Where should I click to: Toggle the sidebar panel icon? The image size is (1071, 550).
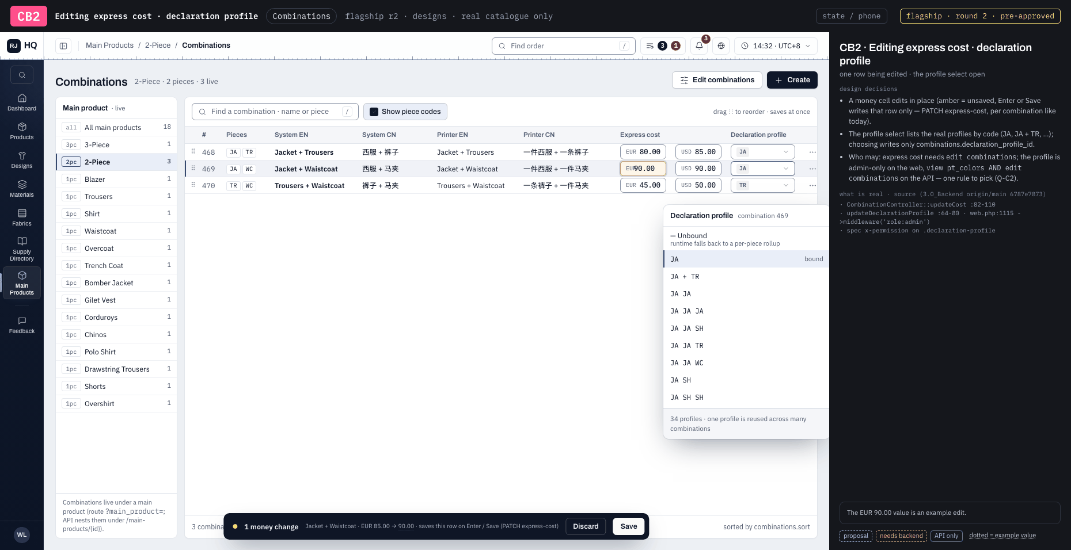(x=63, y=45)
